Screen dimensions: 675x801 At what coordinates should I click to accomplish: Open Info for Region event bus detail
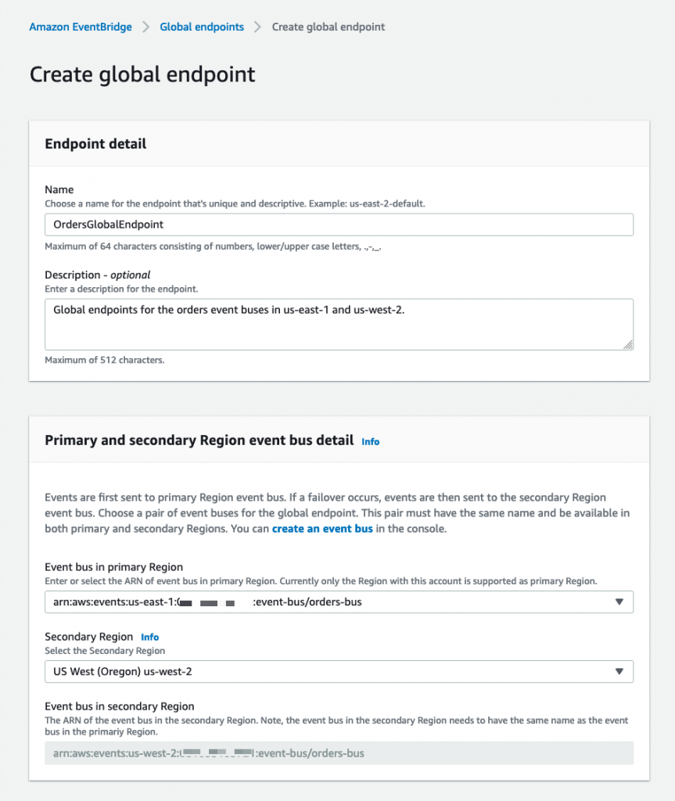[371, 441]
